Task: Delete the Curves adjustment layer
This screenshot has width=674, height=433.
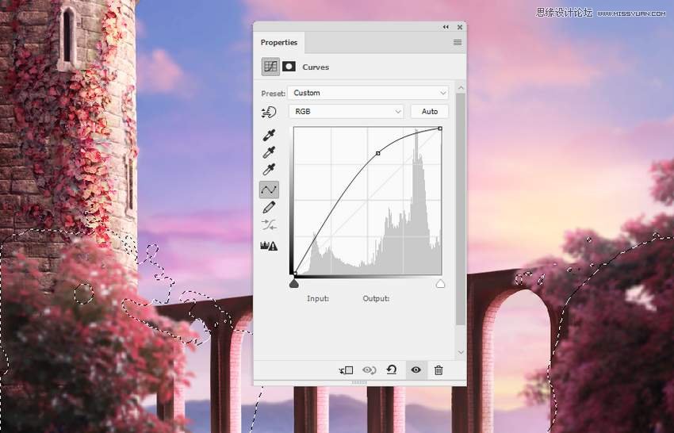Action: click(x=438, y=370)
